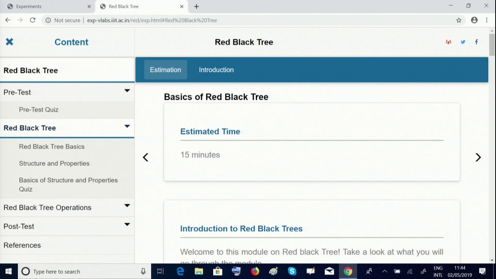Open the notification center icon
The height and width of the screenshot is (279, 496).
[x=482, y=271]
